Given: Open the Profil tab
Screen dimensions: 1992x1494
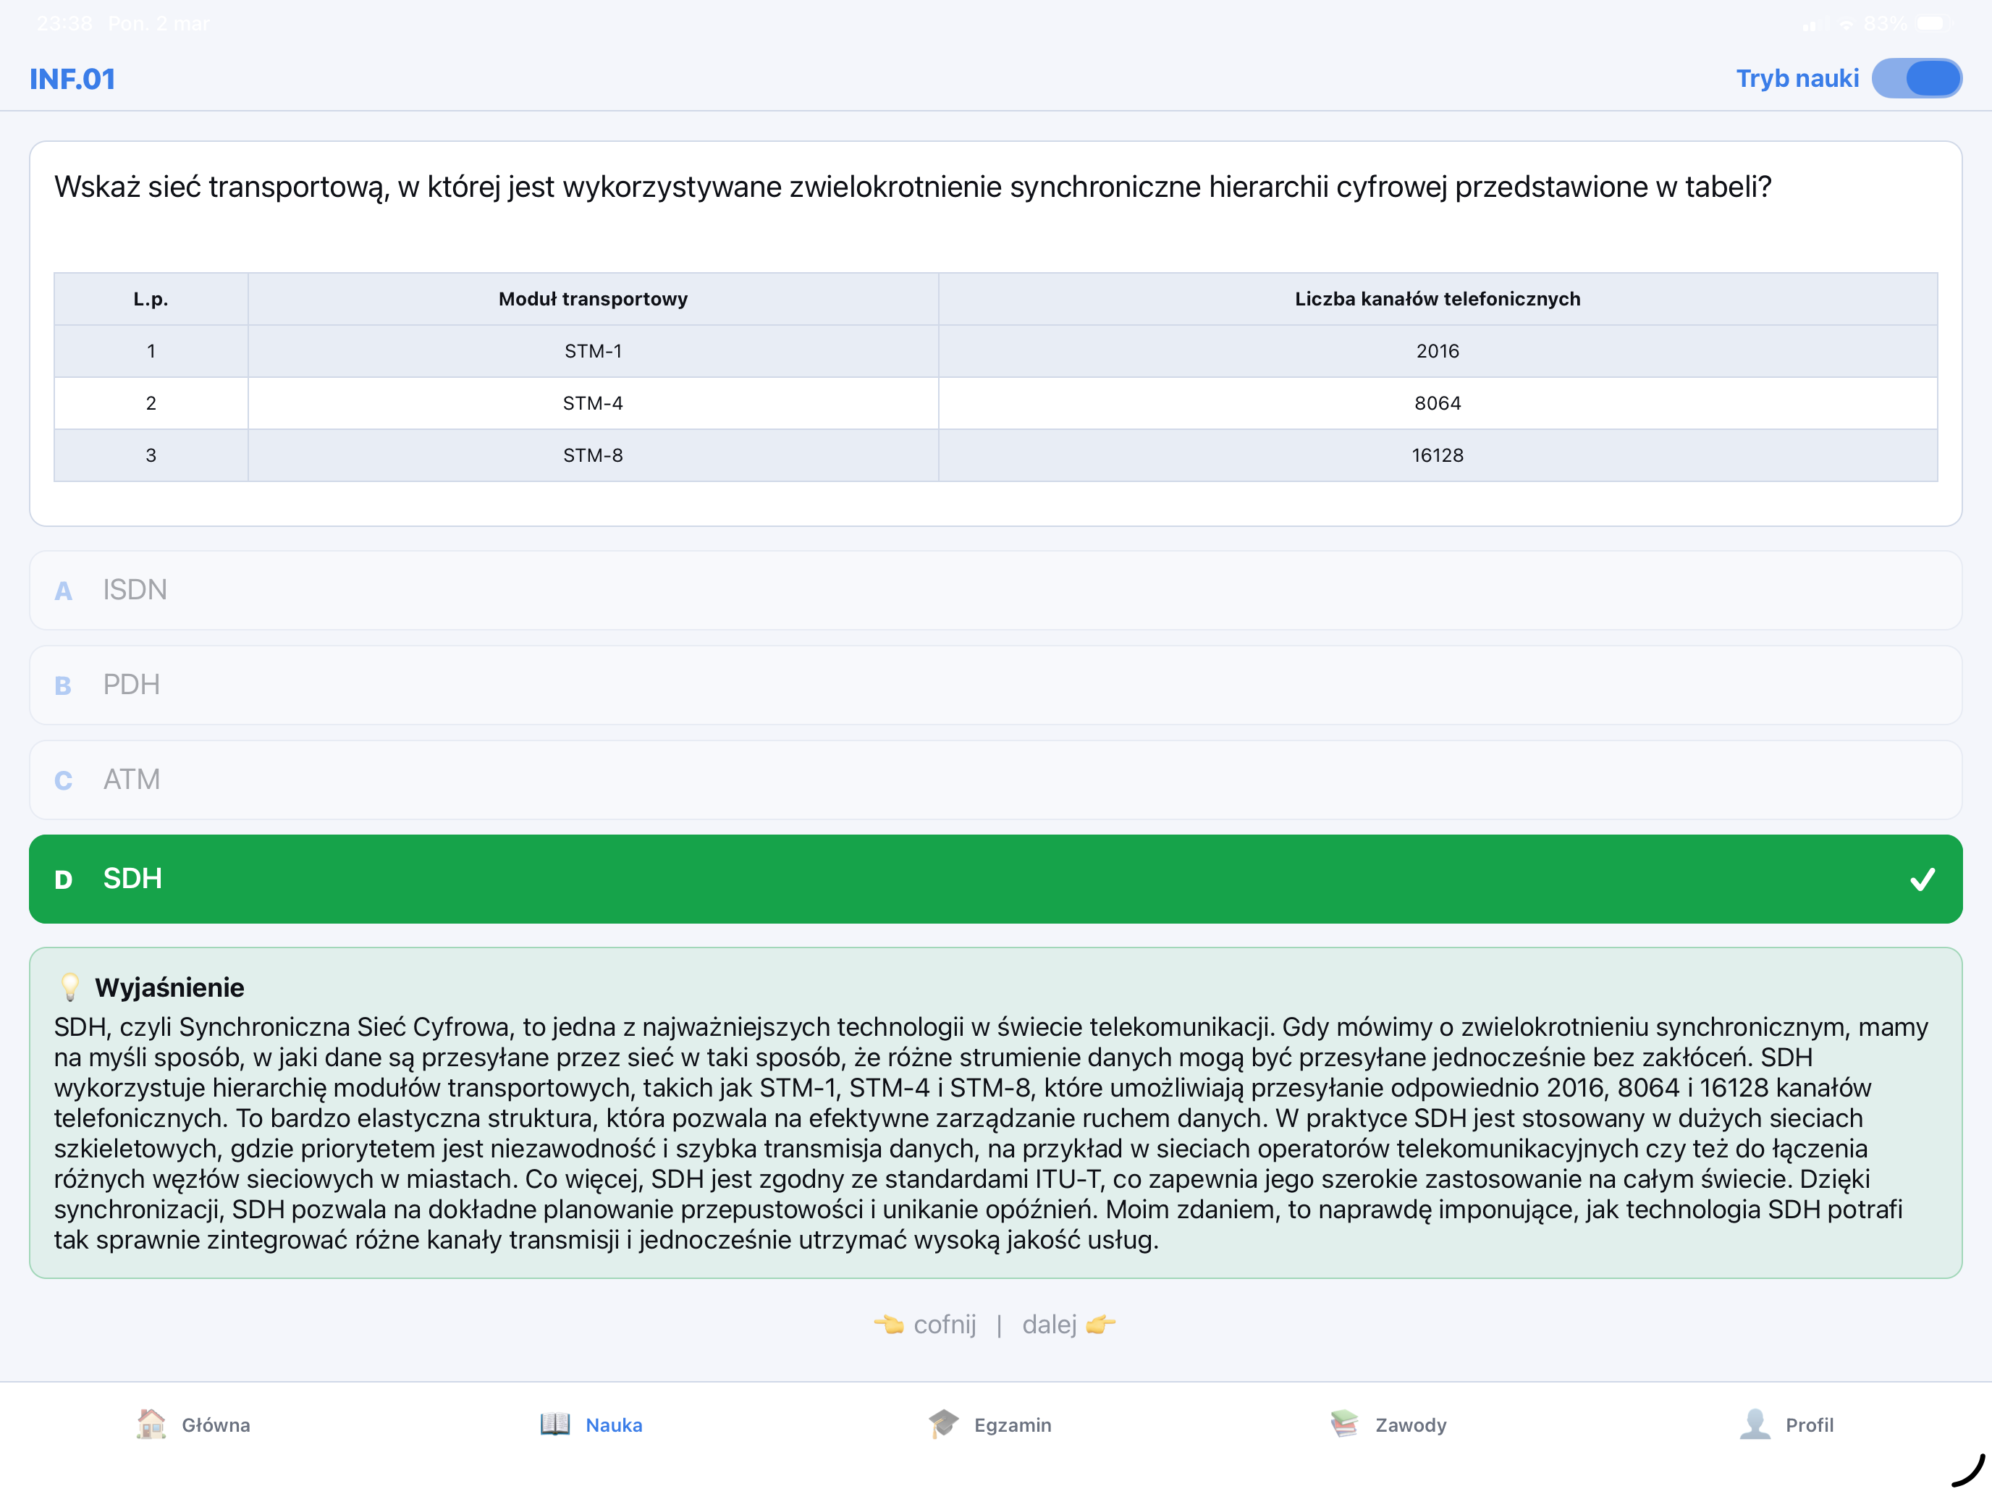Looking at the screenshot, I should pos(1786,1425).
